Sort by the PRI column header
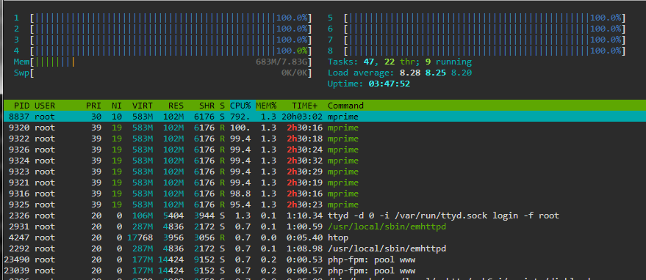Image resolution: width=646 pixels, height=280 pixels. (93, 106)
